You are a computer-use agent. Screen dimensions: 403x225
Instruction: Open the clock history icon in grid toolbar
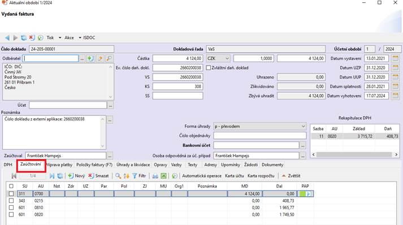pyautogui.click(x=175, y=176)
